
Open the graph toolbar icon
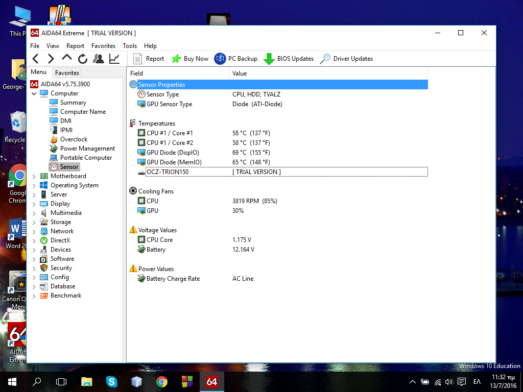click(114, 59)
